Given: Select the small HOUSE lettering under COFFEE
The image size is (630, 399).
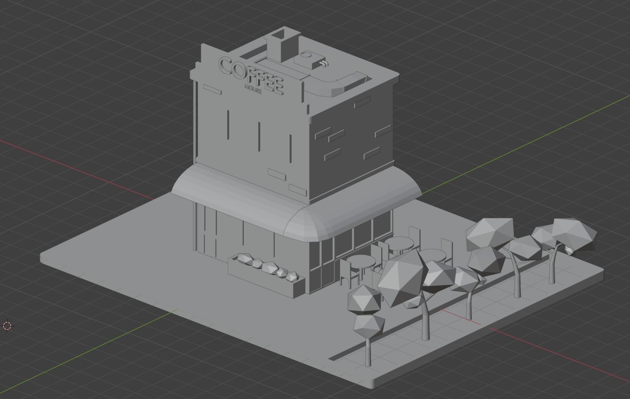Looking at the screenshot, I should (x=253, y=89).
